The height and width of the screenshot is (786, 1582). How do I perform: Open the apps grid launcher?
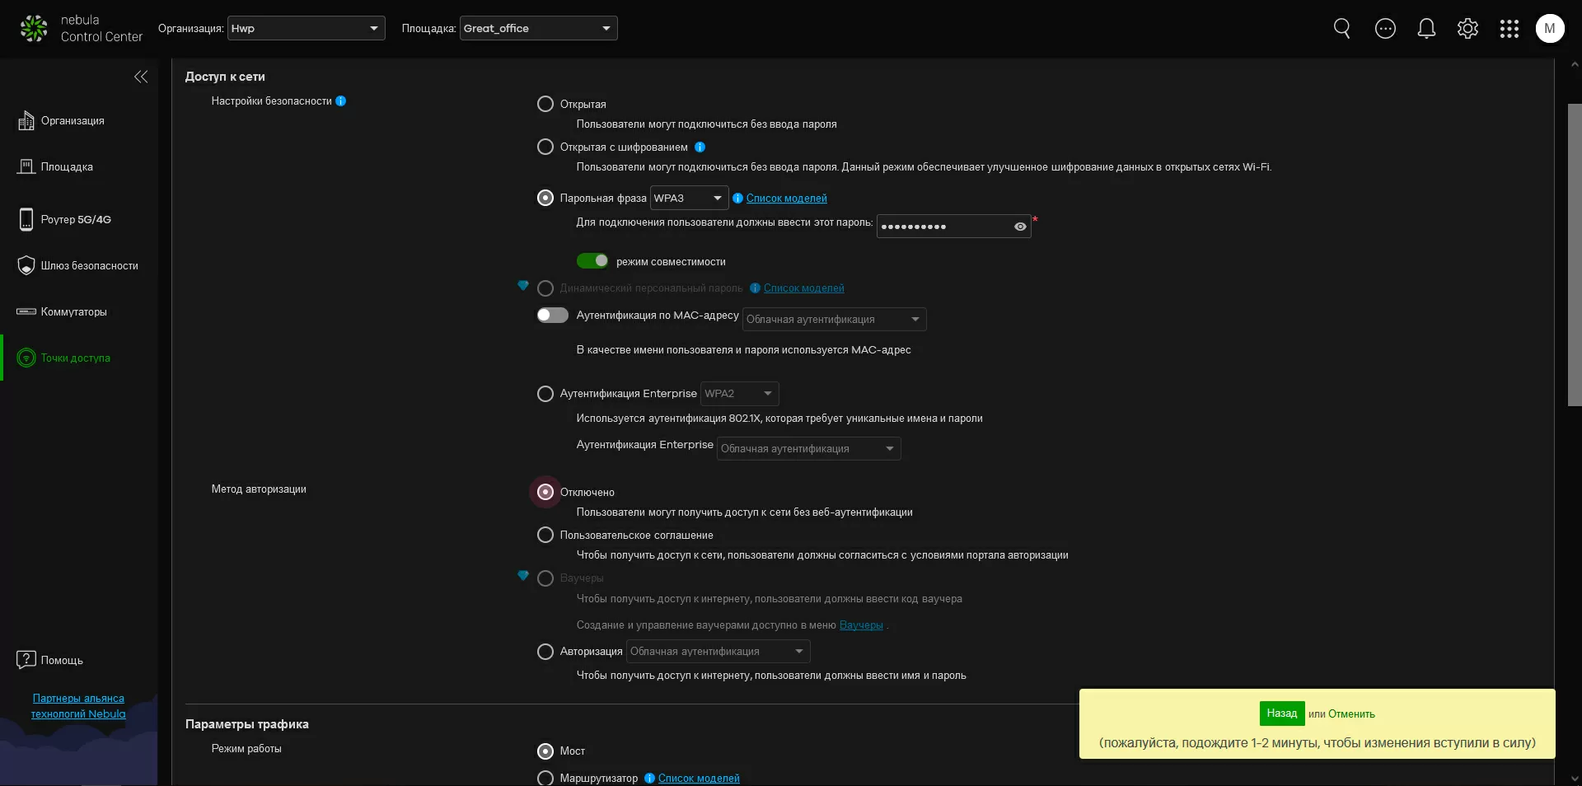pos(1509,29)
